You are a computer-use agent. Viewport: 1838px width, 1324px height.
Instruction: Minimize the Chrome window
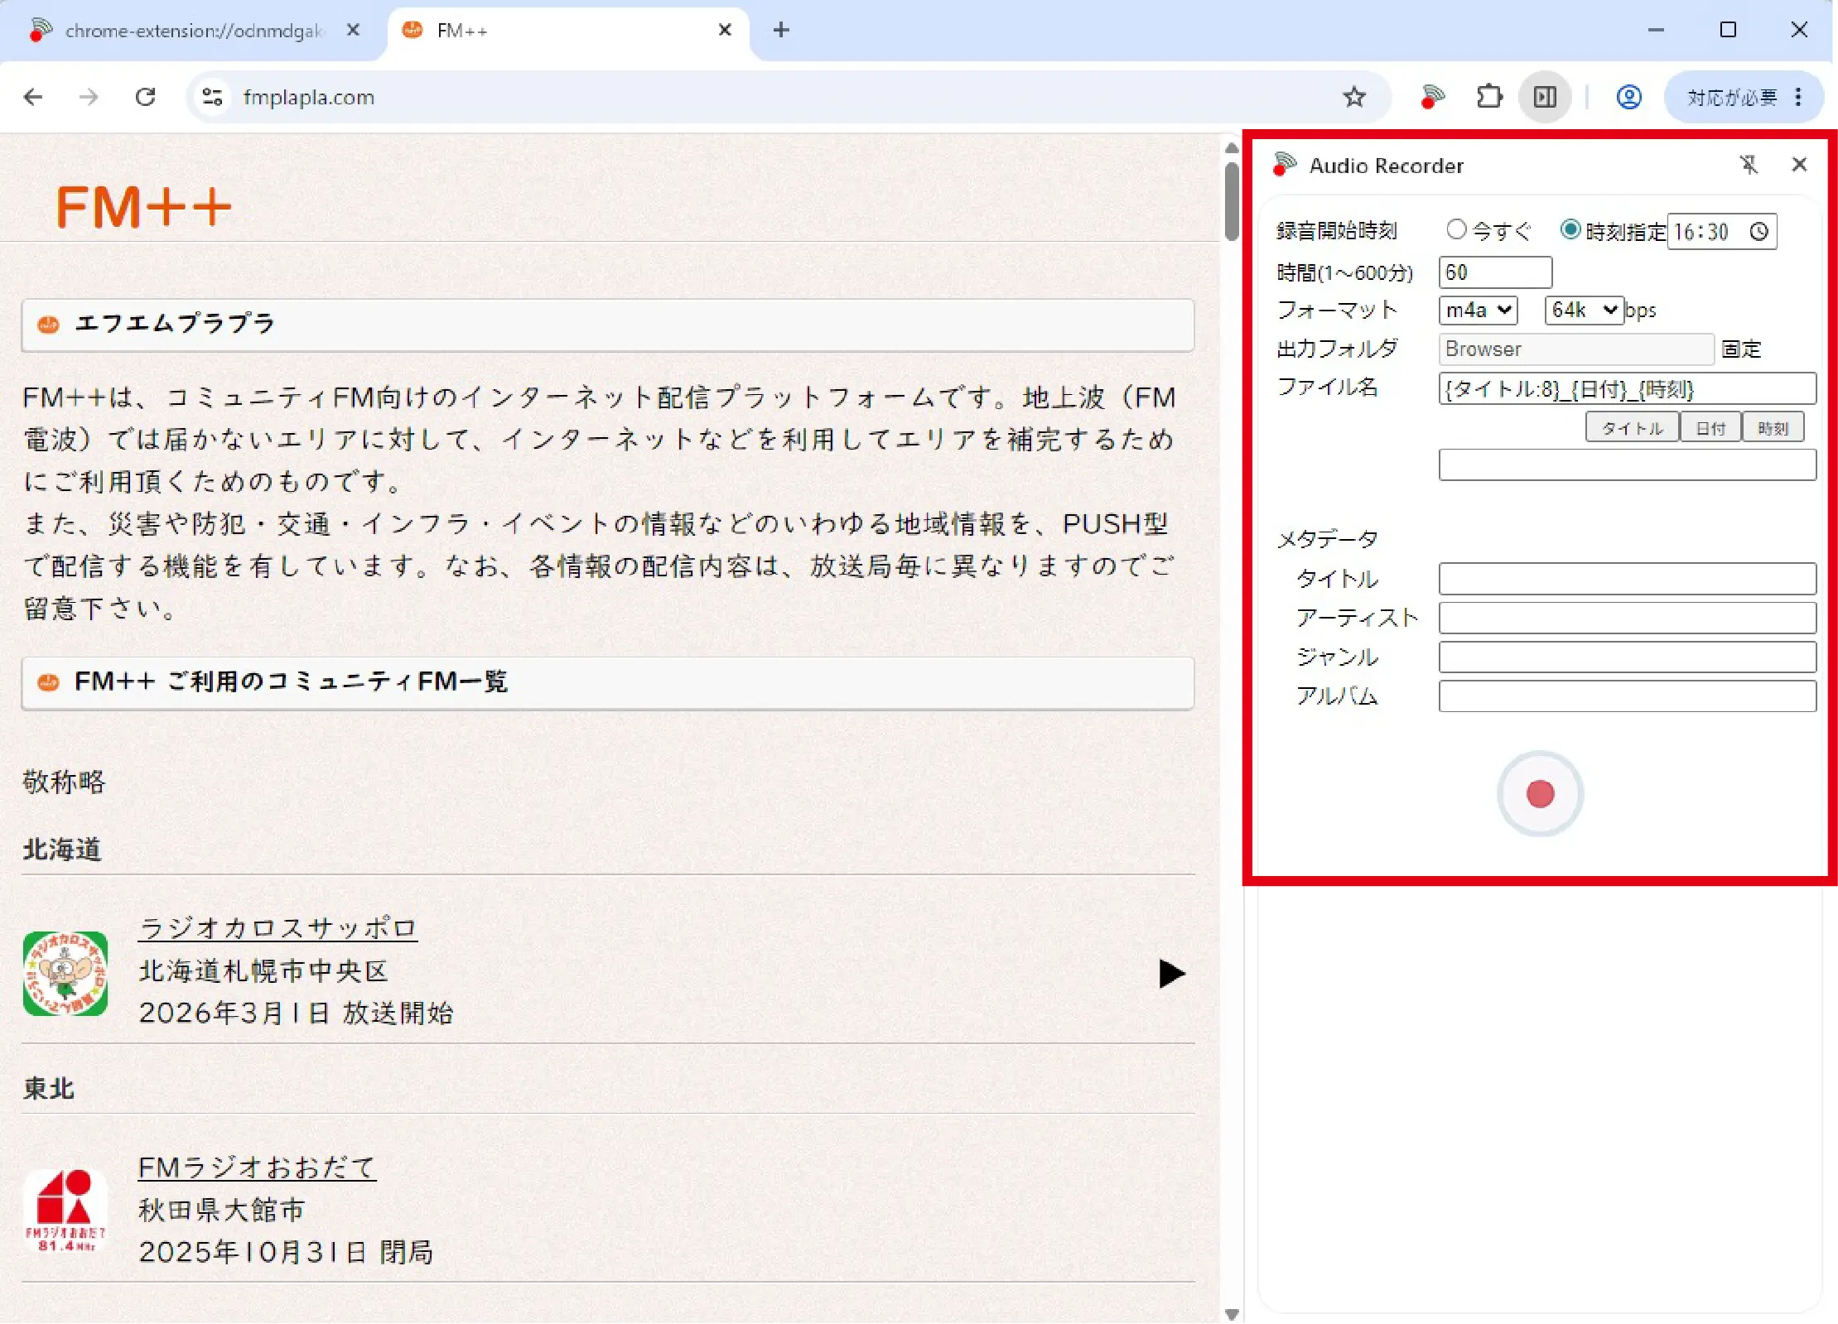point(1656,30)
